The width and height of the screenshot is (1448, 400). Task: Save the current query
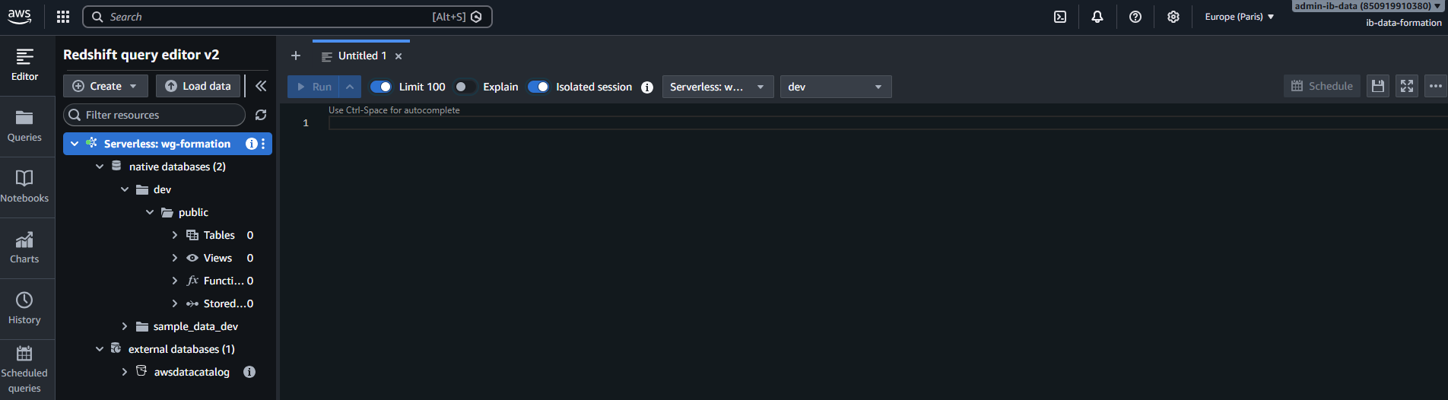(1378, 86)
